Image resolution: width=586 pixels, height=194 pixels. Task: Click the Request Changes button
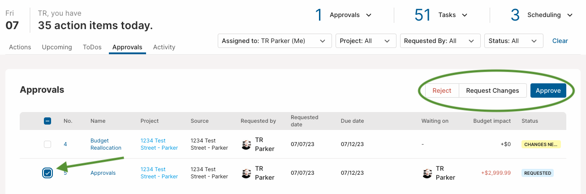pyautogui.click(x=493, y=91)
